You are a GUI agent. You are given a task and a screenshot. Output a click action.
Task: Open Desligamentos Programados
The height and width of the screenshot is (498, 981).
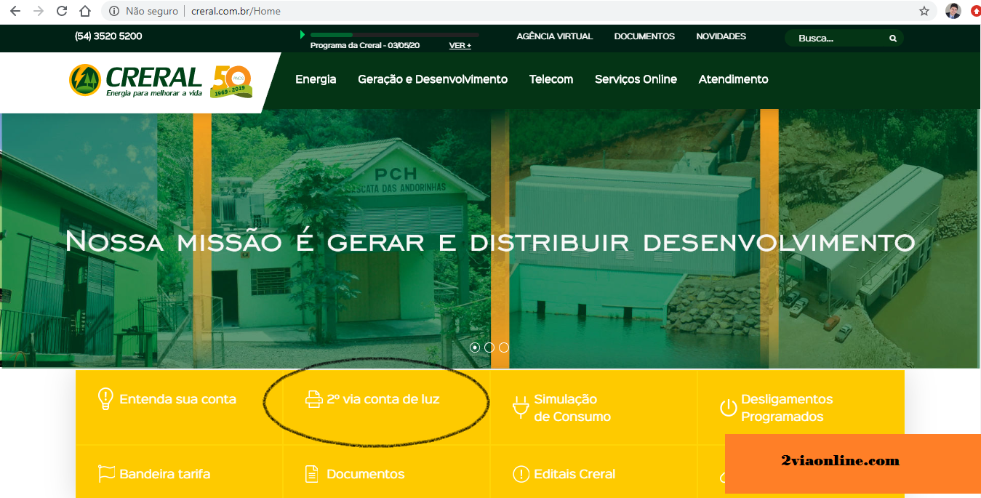(x=787, y=408)
